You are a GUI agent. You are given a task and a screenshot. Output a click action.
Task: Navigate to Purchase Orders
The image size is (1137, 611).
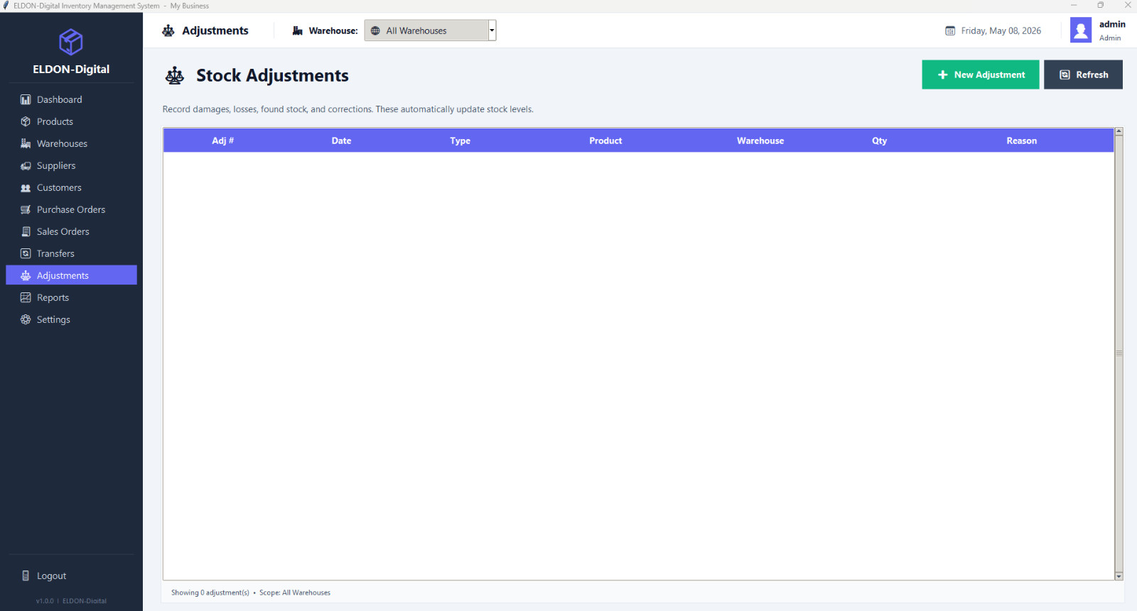tap(71, 210)
